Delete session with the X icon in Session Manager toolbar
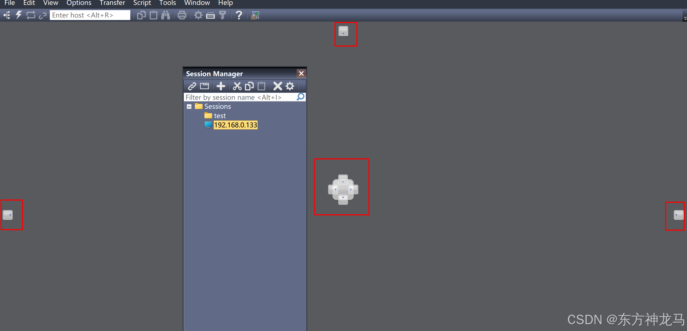 278,86
